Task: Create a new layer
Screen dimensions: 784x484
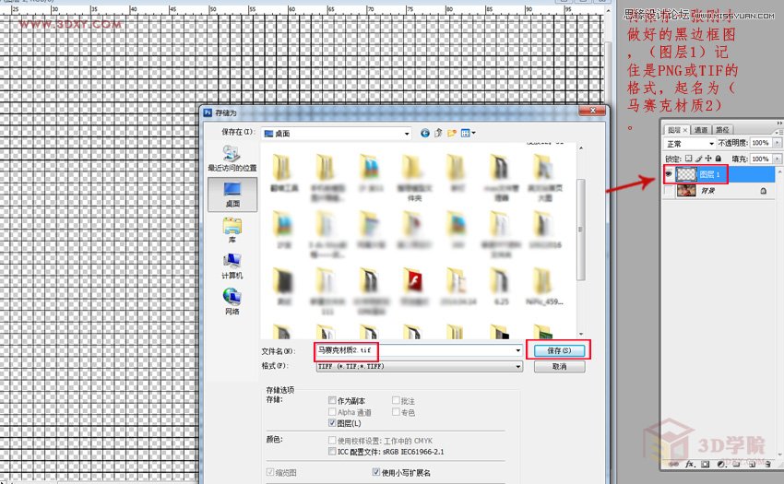Action: coord(752,464)
